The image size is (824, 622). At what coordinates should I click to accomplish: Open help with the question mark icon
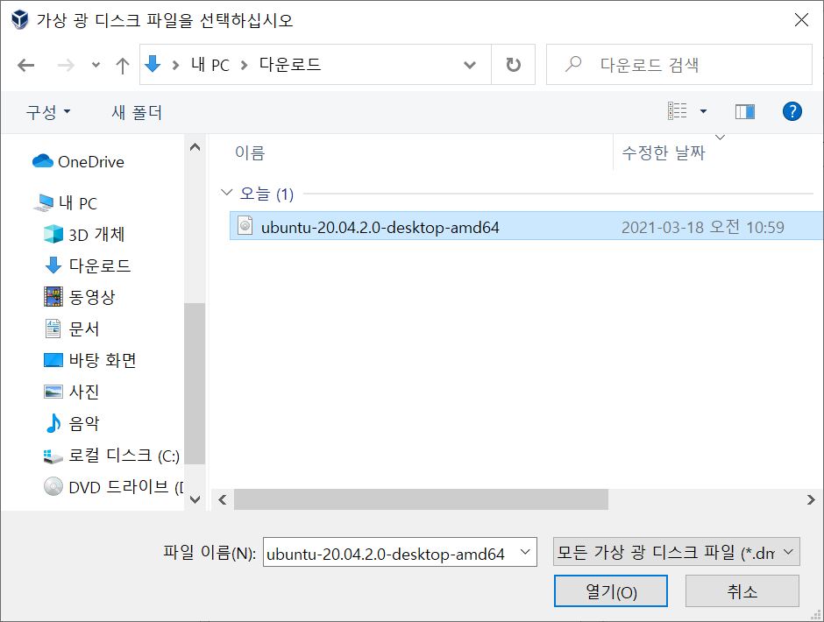pos(792,111)
